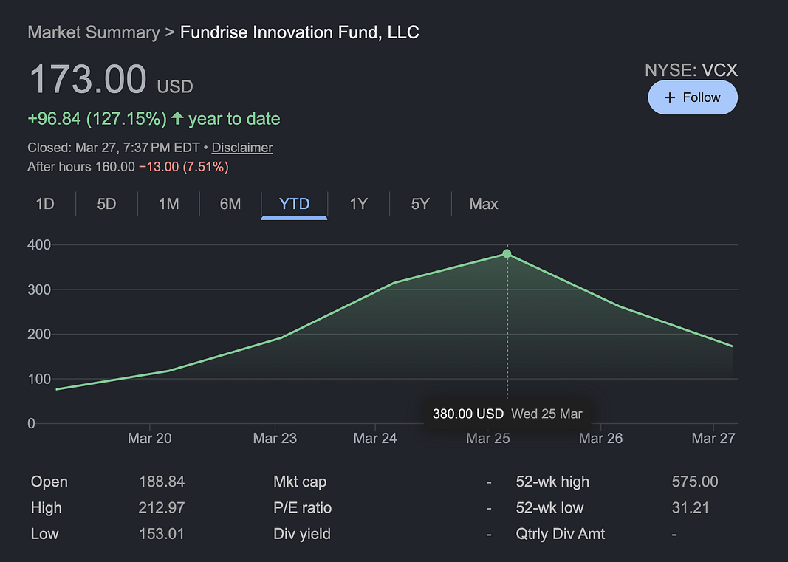This screenshot has height=562, width=788.
Task: Select the 5D time range tab
Action: click(x=106, y=204)
